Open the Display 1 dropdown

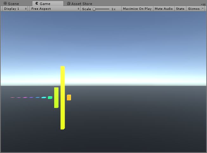(15, 9)
